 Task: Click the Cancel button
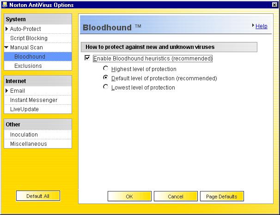pos(176,197)
